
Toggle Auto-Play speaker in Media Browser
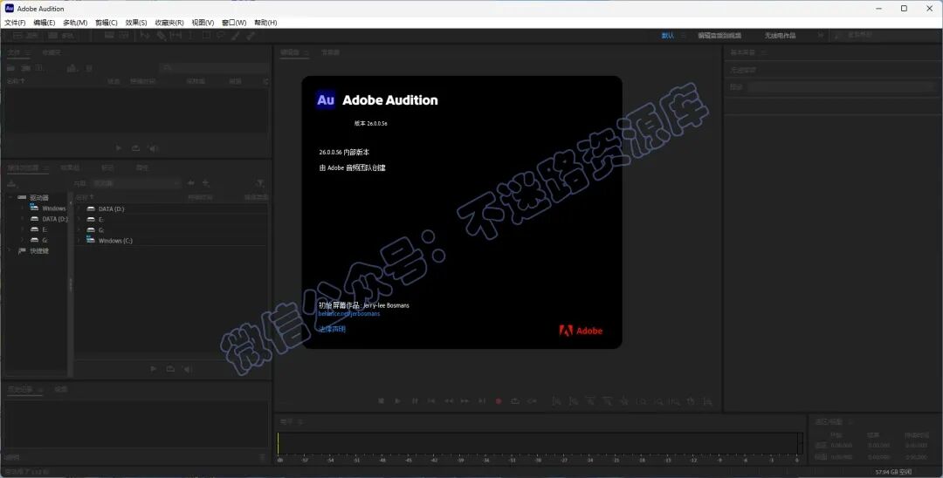(x=188, y=369)
